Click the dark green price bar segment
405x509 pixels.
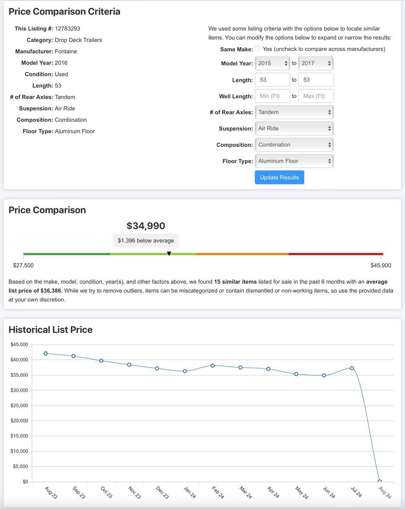[66, 254]
